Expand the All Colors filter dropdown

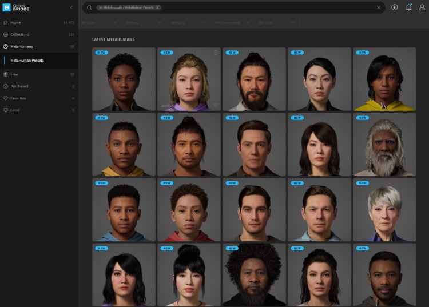click(x=277, y=23)
